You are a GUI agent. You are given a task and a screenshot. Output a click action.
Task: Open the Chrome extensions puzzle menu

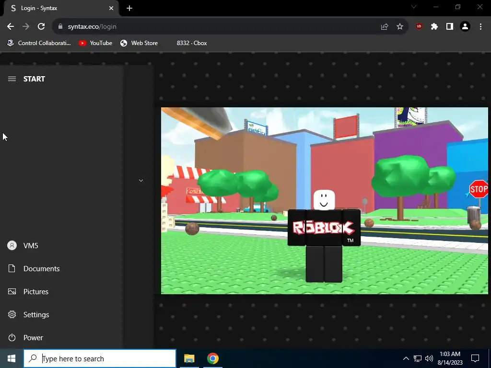point(434,27)
